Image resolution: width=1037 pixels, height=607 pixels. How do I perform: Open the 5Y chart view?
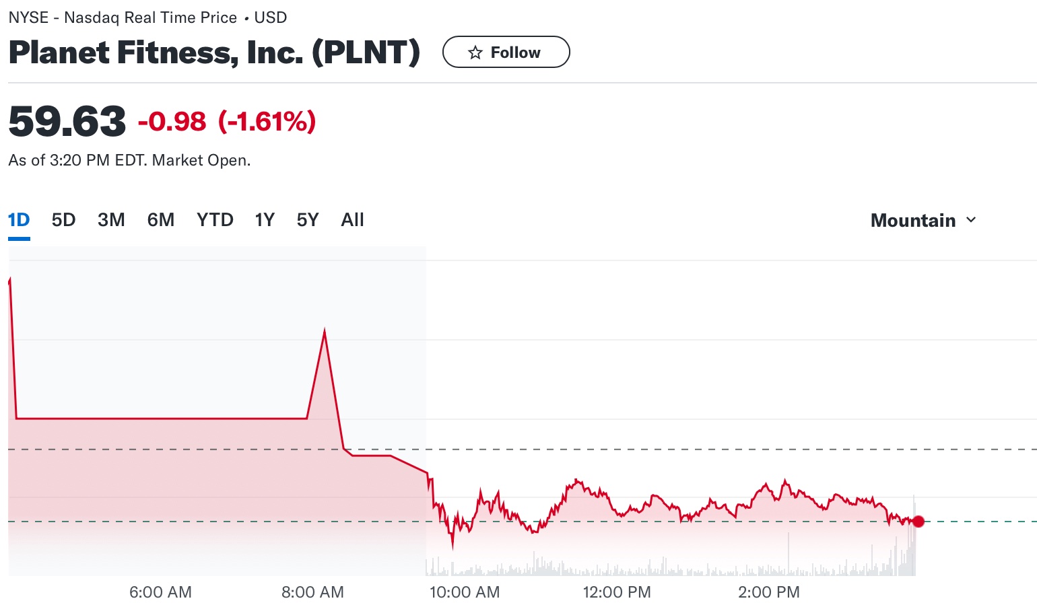point(307,219)
